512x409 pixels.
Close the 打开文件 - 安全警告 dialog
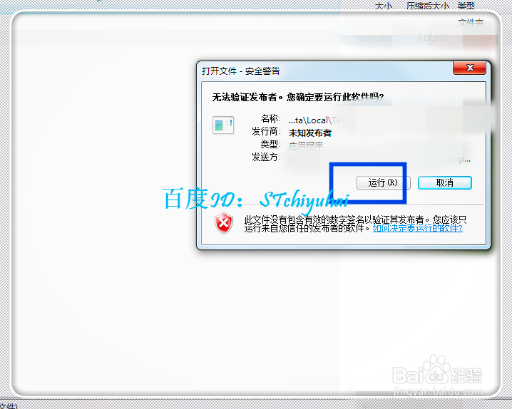click(469, 68)
